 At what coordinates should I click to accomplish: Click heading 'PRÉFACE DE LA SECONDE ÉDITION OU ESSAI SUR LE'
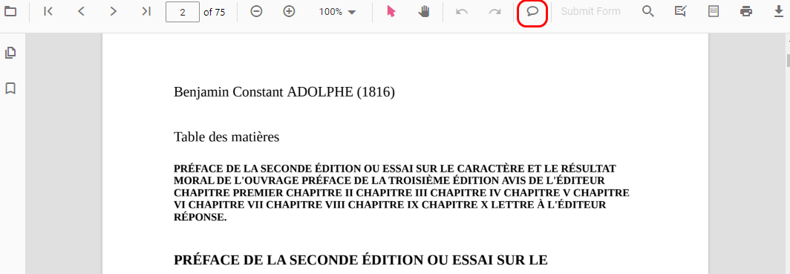[x=361, y=260]
